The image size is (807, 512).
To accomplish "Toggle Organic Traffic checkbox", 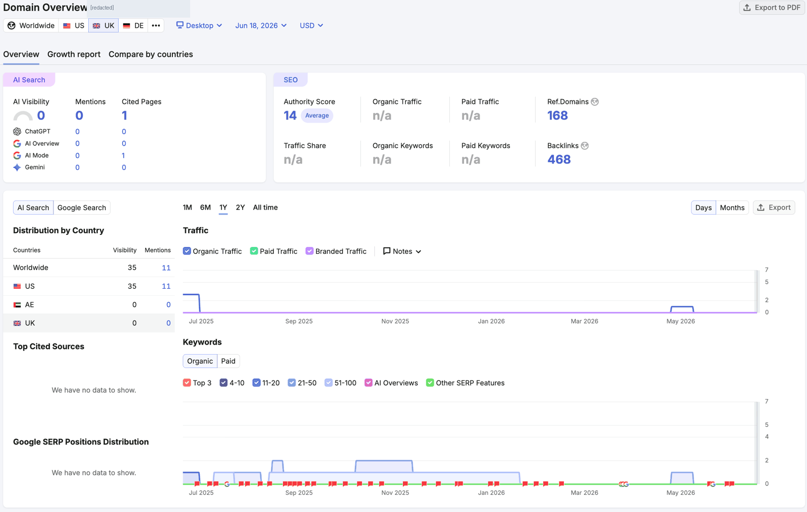I will (187, 251).
